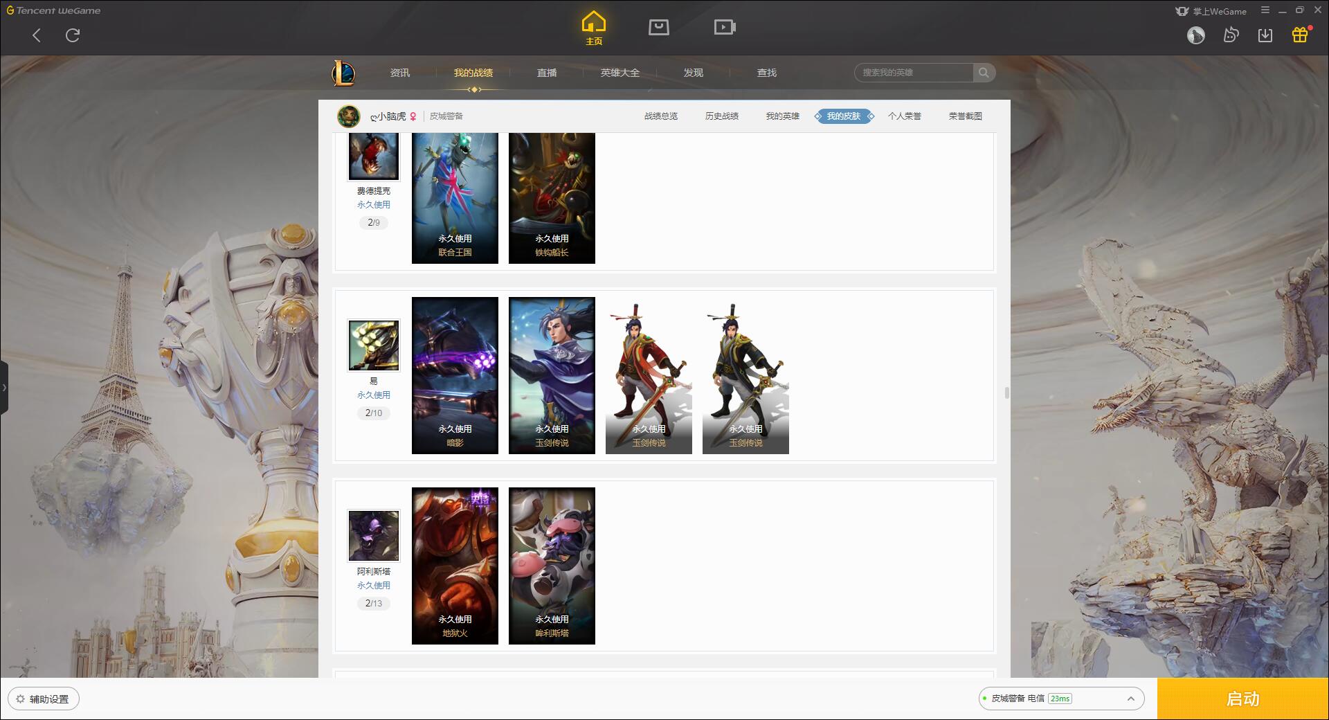Open the video icon in the top bar

725,27
